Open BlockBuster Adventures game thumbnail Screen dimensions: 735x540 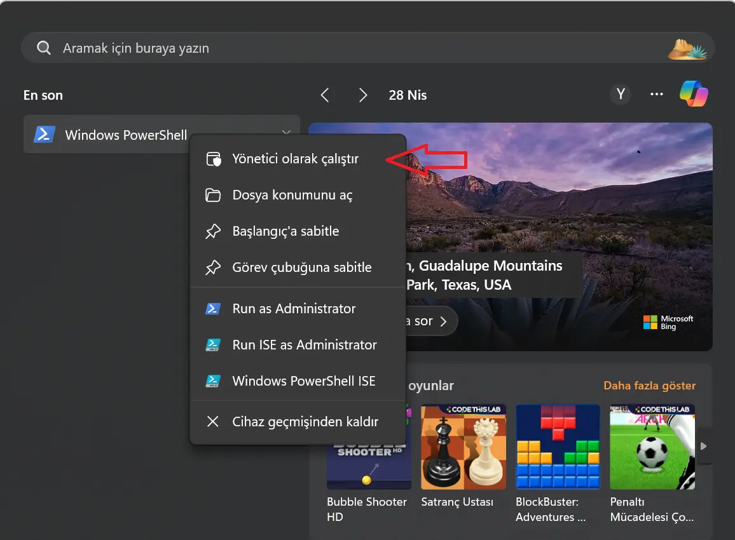558,447
